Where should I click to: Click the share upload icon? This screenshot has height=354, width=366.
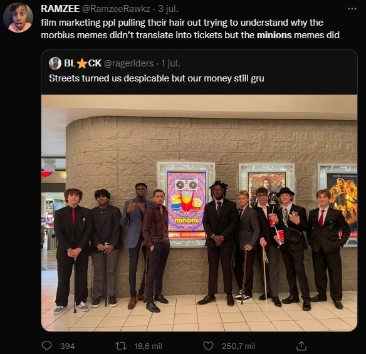pos(301,346)
